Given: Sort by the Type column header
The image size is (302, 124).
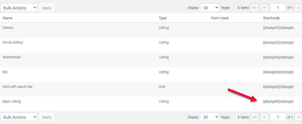Looking at the screenshot, I should tap(163, 18).
